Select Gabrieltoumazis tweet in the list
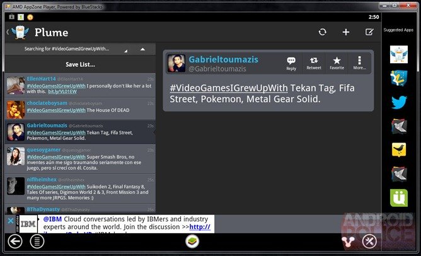 click(x=80, y=132)
